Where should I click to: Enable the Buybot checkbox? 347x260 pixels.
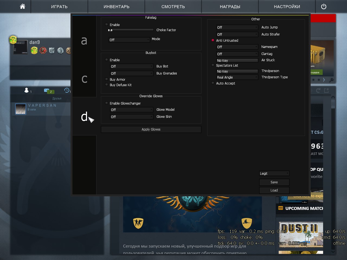[107, 60]
